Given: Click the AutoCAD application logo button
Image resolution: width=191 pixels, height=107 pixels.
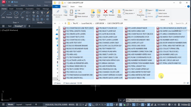Looking at the screenshot, I should (4, 2).
